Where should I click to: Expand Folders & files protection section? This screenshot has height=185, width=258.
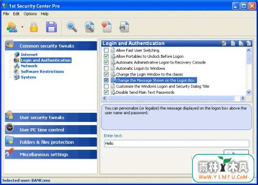pos(51,142)
